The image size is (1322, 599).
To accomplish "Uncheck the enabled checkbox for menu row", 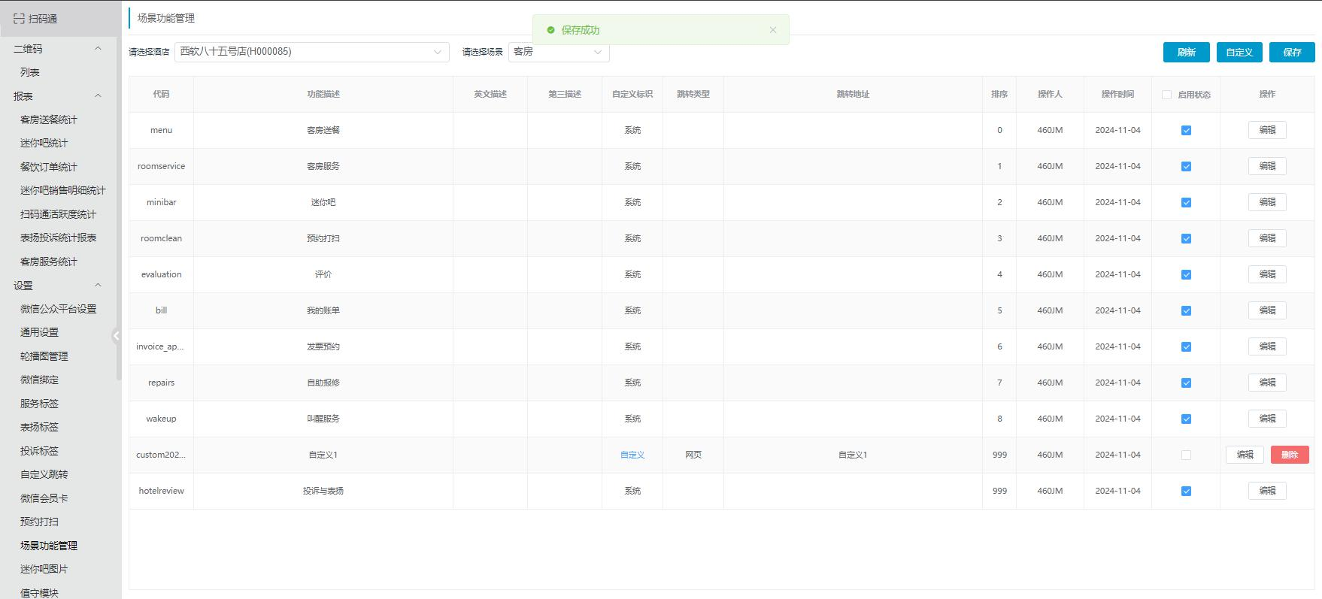I will click(1186, 131).
